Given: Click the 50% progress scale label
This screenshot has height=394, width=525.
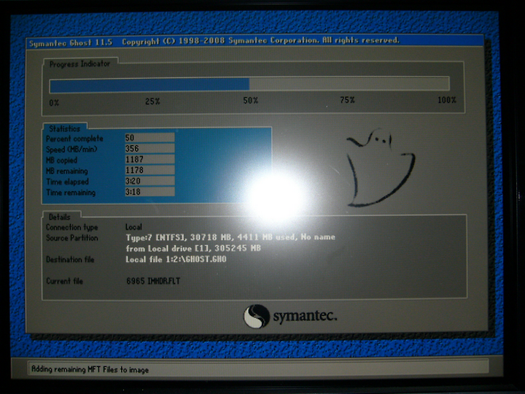Looking at the screenshot, I should point(250,100).
